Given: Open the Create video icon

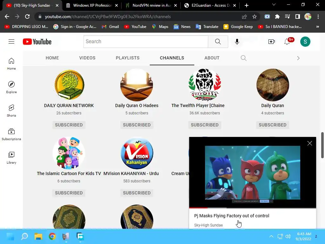Looking at the screenshot, I should coord(272,42).
